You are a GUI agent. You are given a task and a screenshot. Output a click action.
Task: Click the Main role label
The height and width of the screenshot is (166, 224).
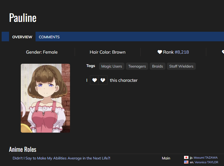166,158
